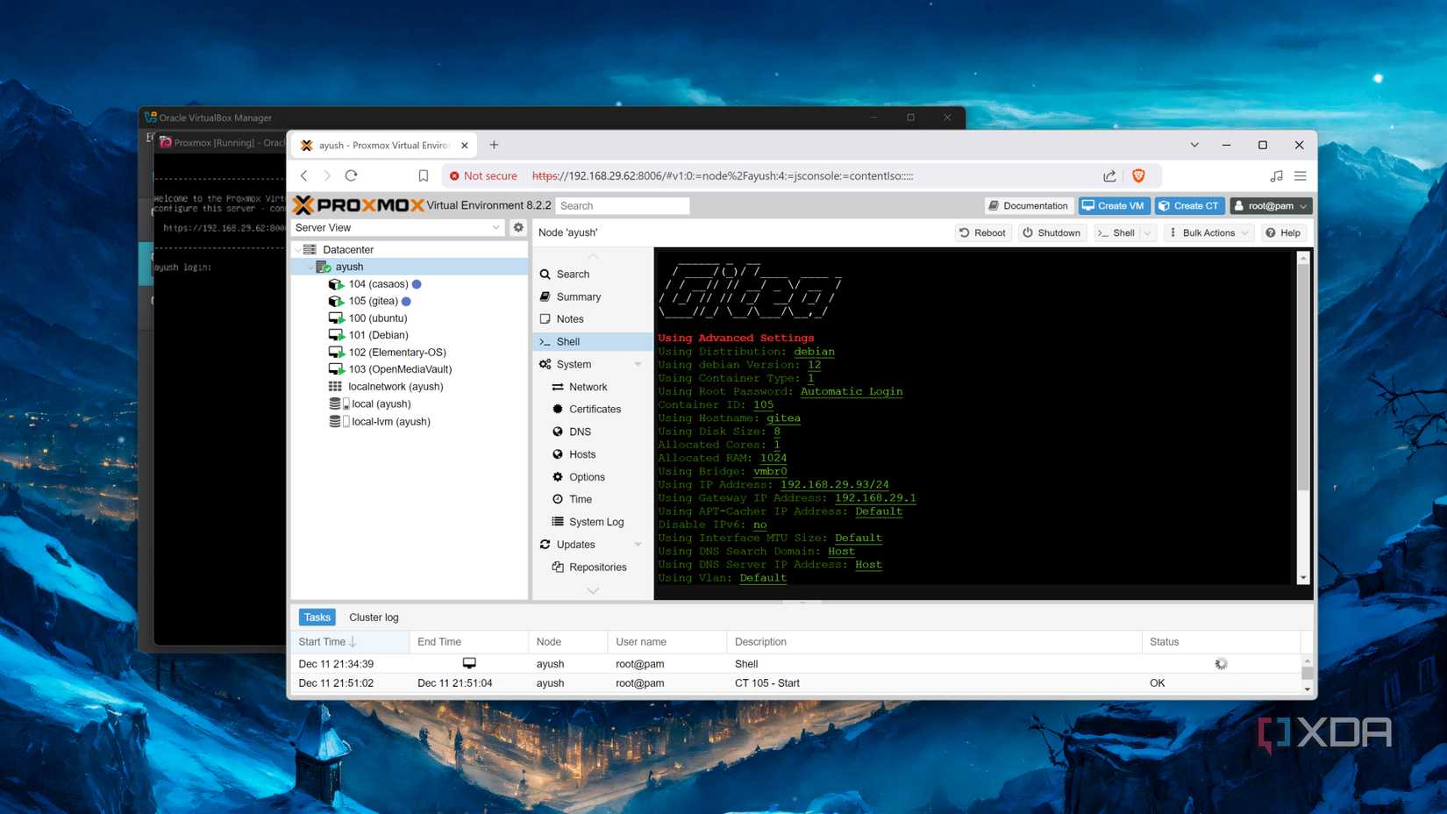Select the Summary view of node ayush
Image resolution: width=1447 pixels, height=814 pixels.
(x=579, y=296)
